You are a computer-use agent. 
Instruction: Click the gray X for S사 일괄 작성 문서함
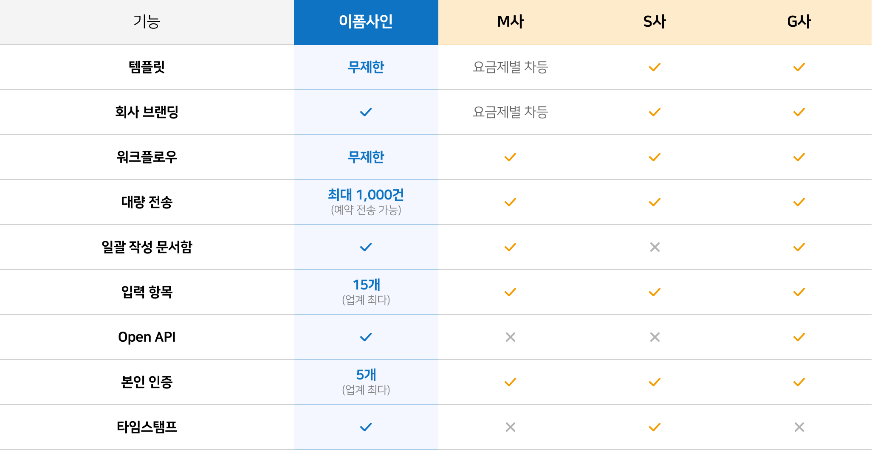[655, 247]
